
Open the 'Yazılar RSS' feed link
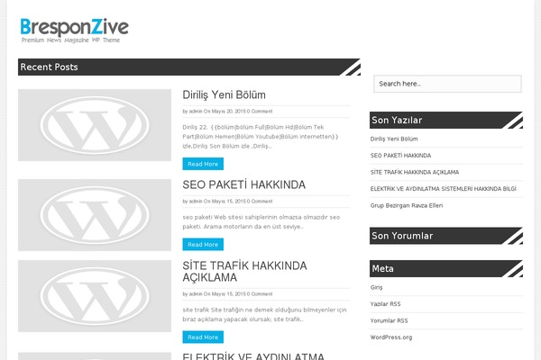click(385, 304)
